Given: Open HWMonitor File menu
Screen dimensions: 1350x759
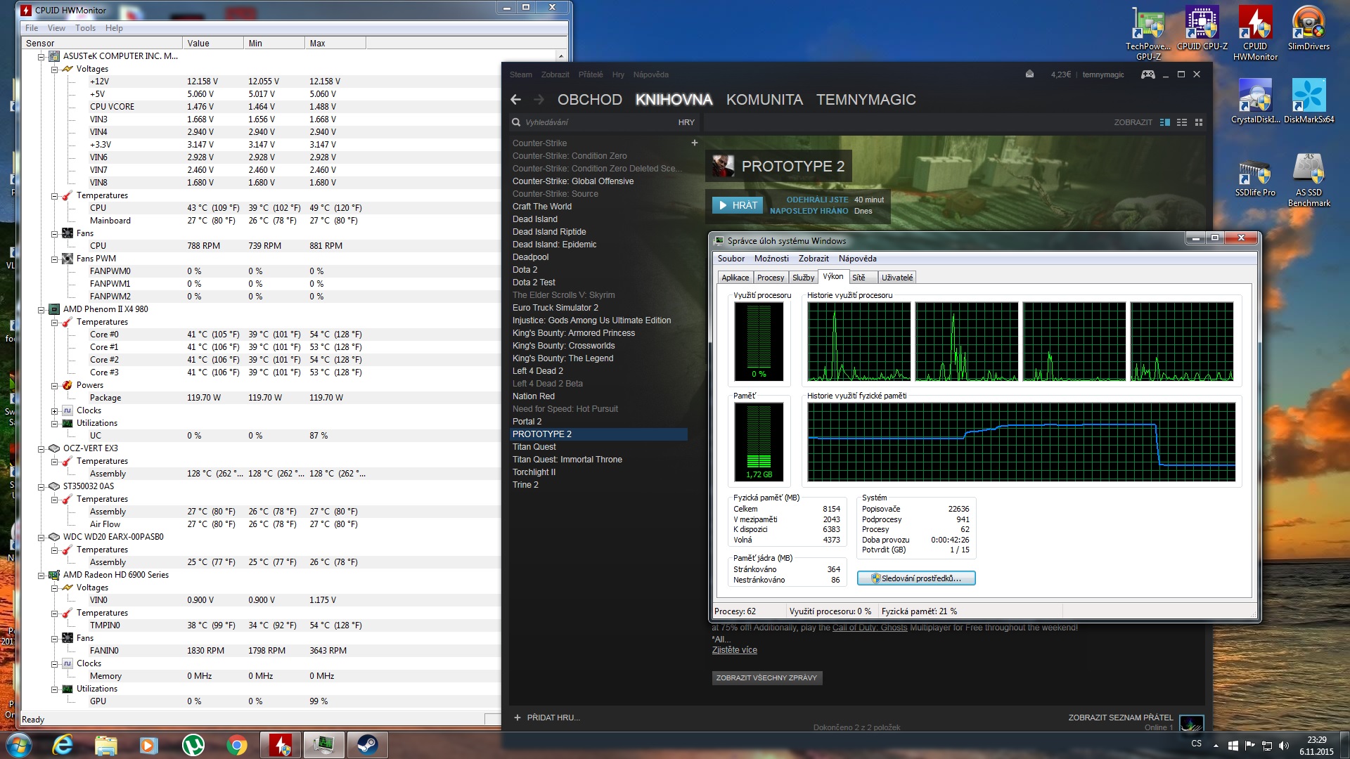Looking at the screenshot, I should (32, 28).
